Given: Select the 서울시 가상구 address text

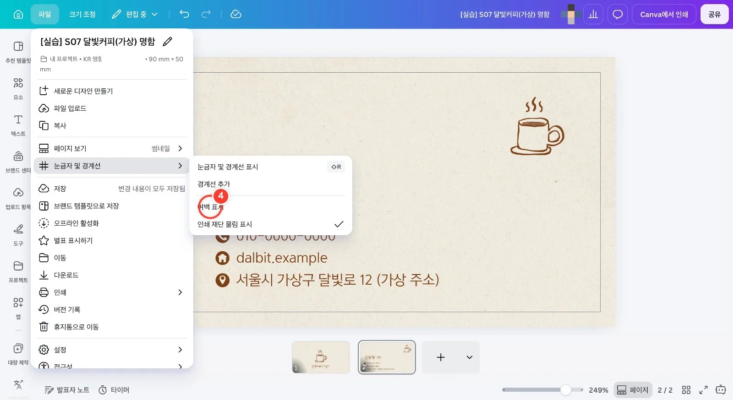Looking at the screenshot, I should (x=337, y=280).
